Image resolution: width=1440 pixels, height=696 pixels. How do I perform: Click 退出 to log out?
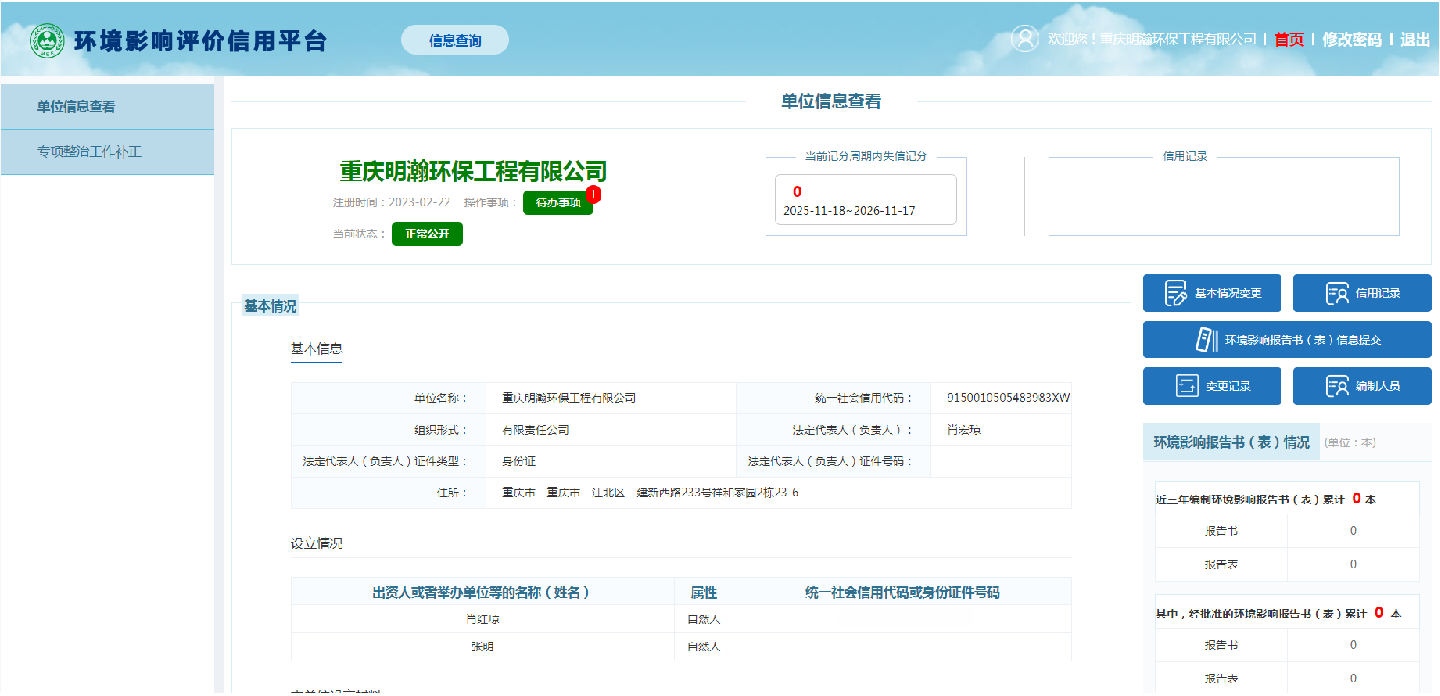(x=1414, y=39)
